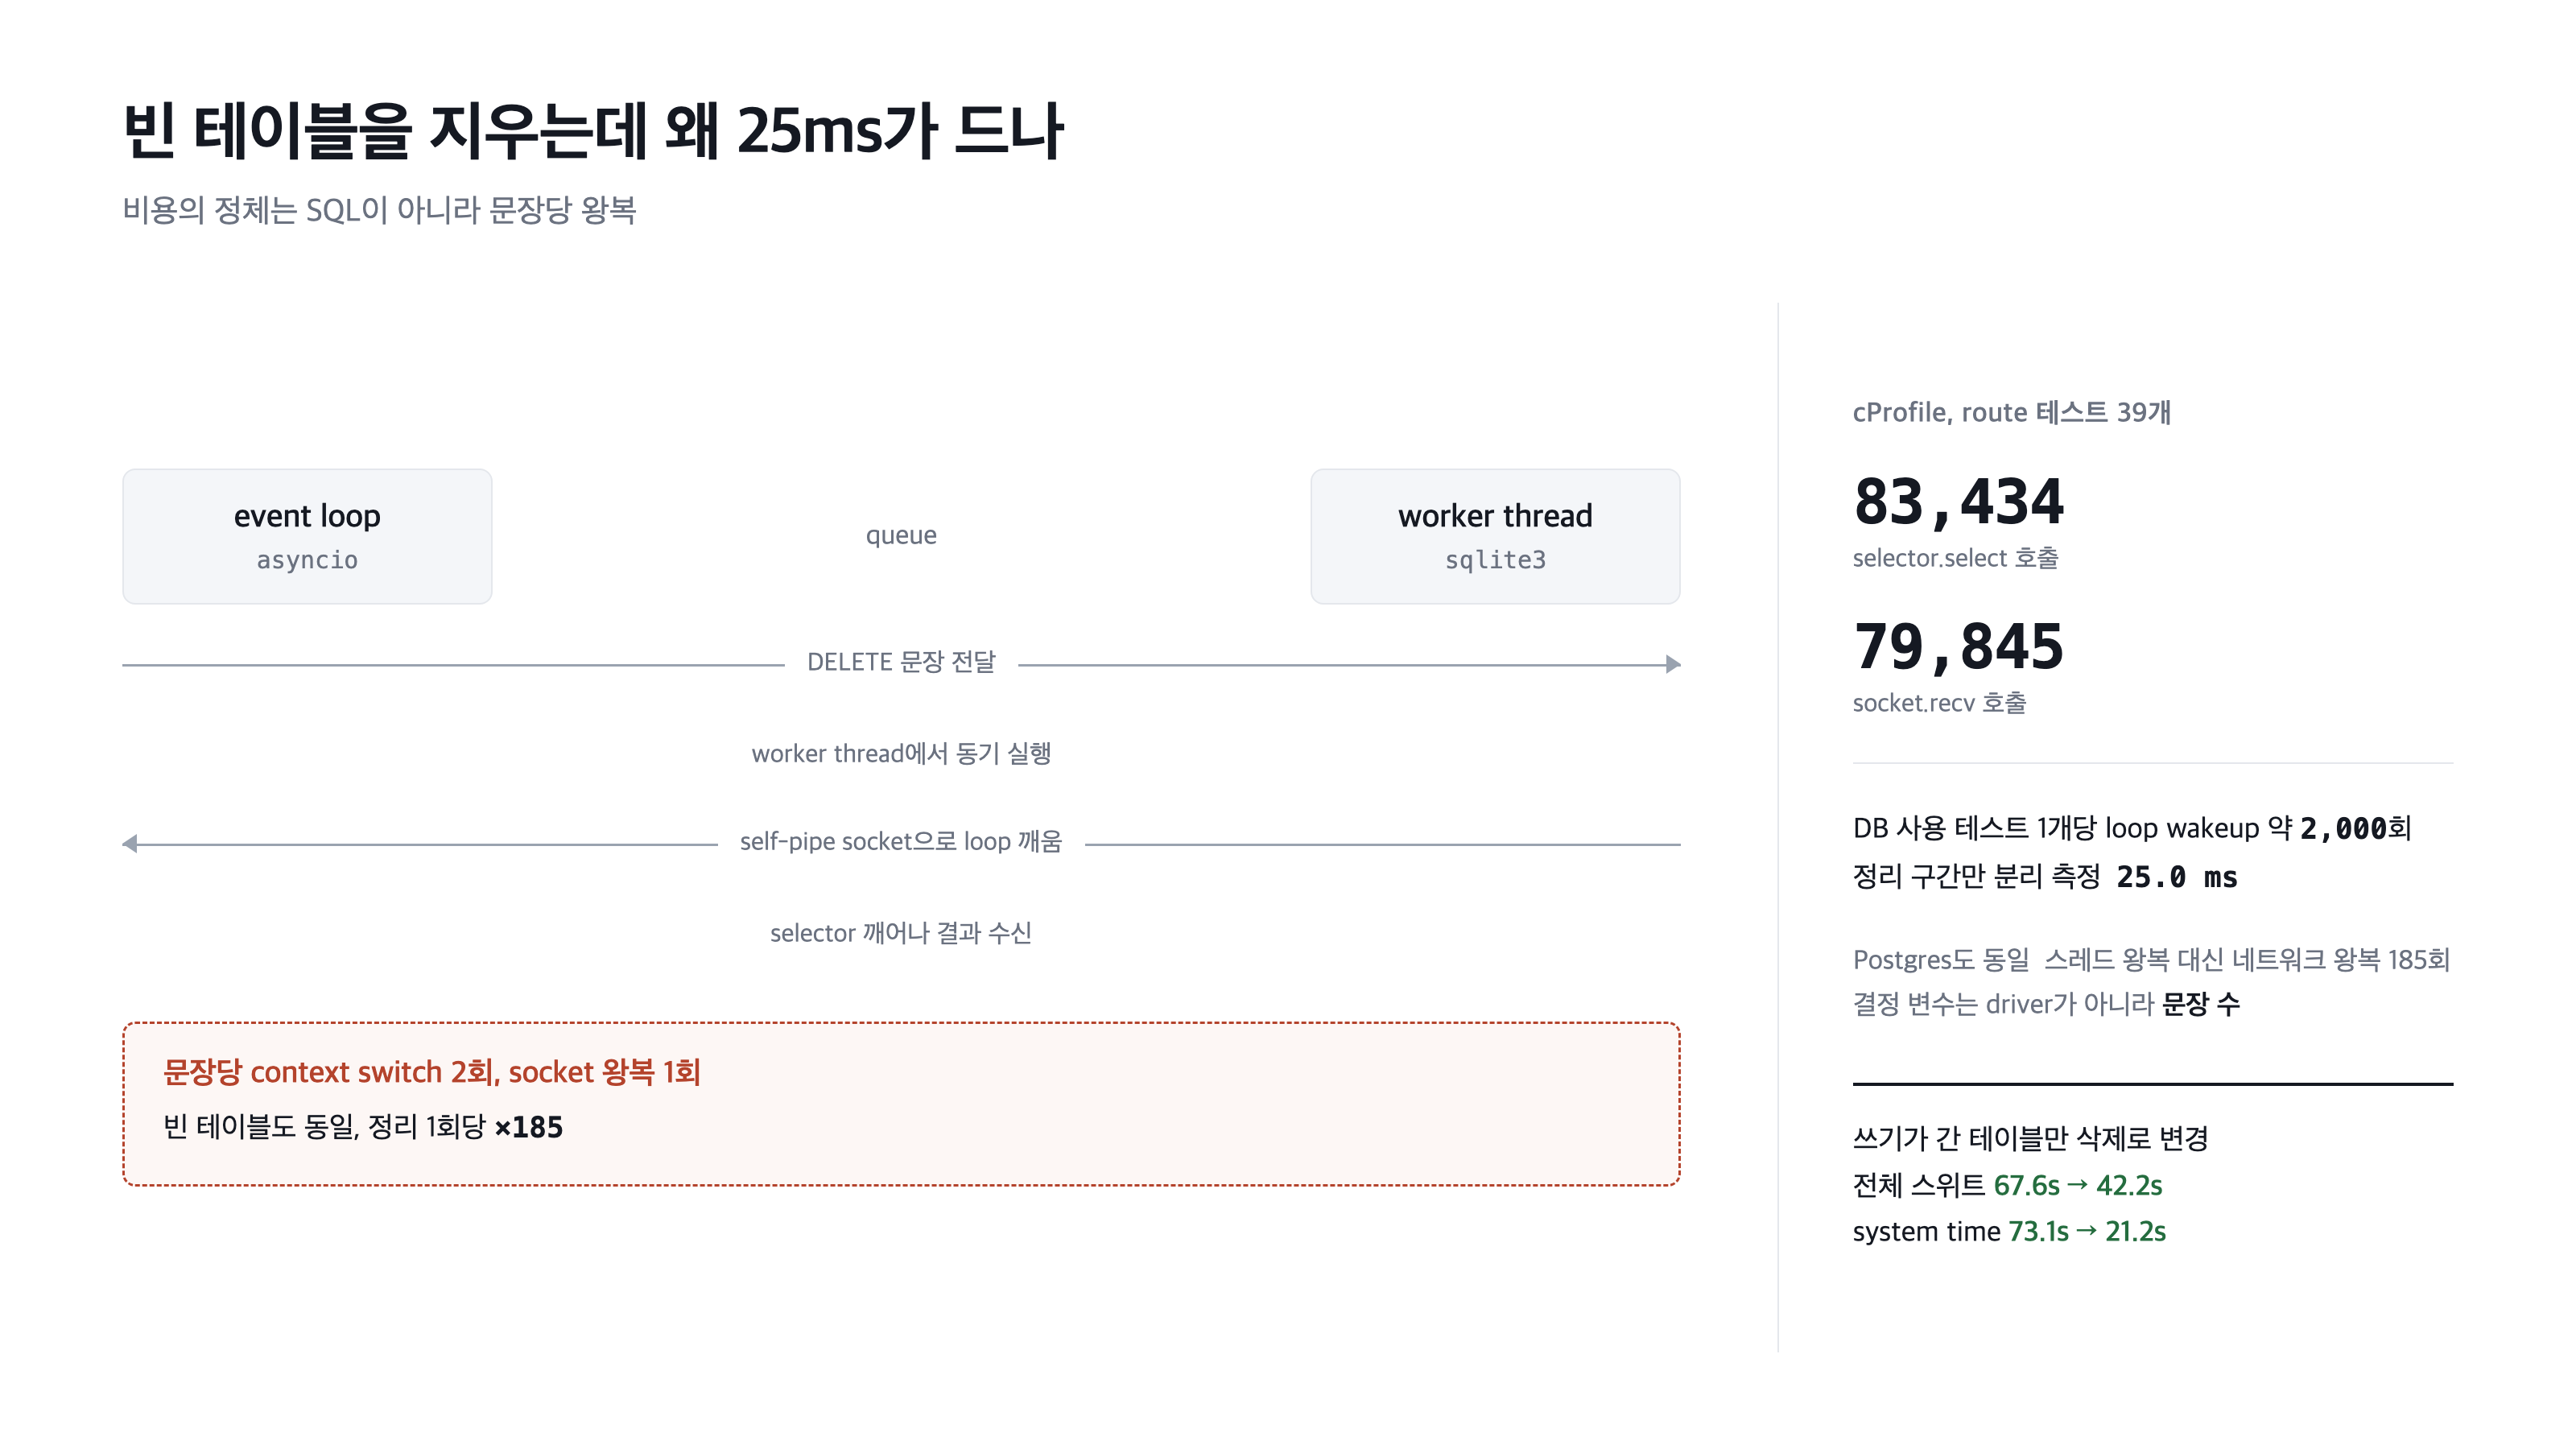This screenshot has width=2576, height=1449.
Task: Click the green 67.6s → 42.2s text
Action: coord(2078,1186)
